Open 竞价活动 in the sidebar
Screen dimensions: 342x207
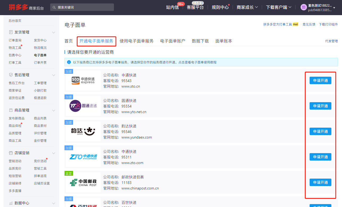tap(40, 161)
